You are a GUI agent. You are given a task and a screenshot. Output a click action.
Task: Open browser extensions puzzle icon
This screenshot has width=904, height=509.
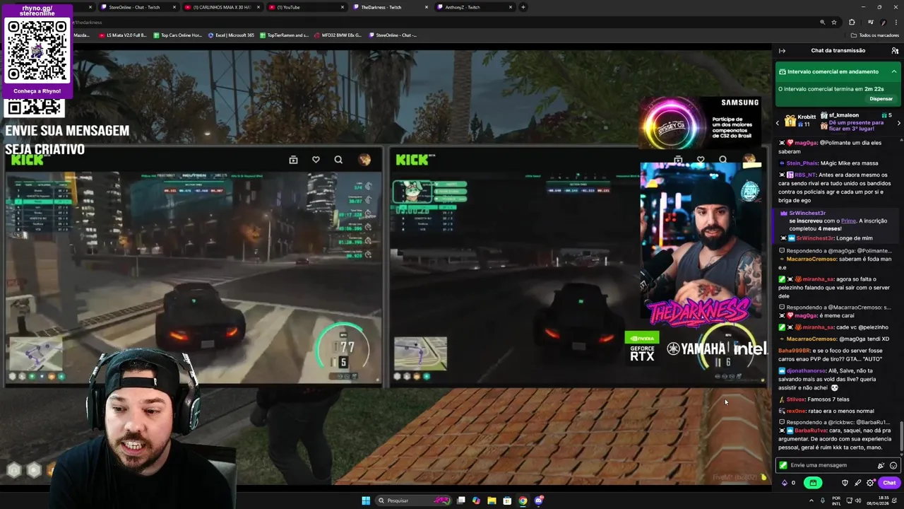click(852, 23)
